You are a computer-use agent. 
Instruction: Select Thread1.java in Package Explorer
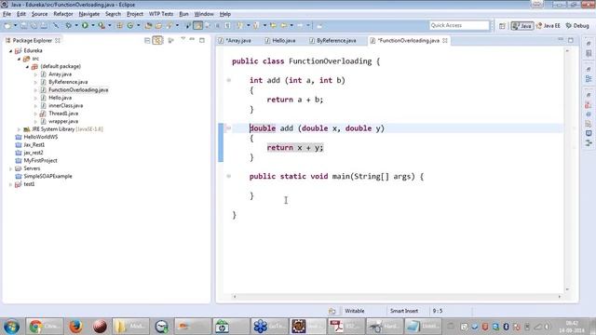63,114
